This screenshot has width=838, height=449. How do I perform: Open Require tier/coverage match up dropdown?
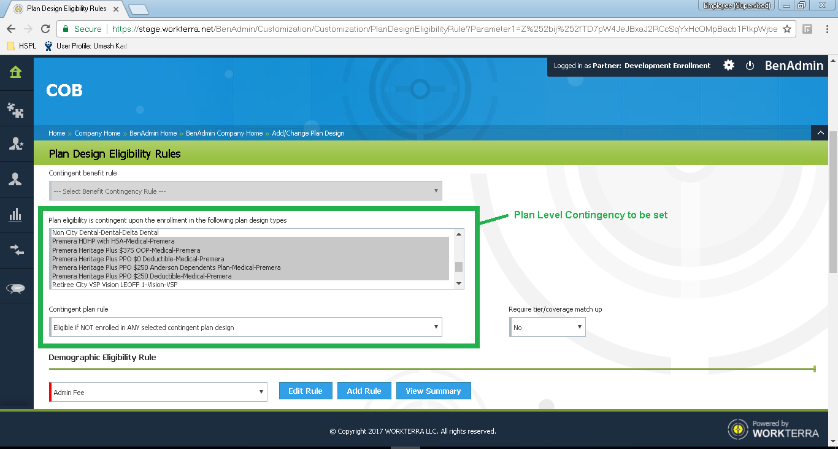[x=547, y=328]
